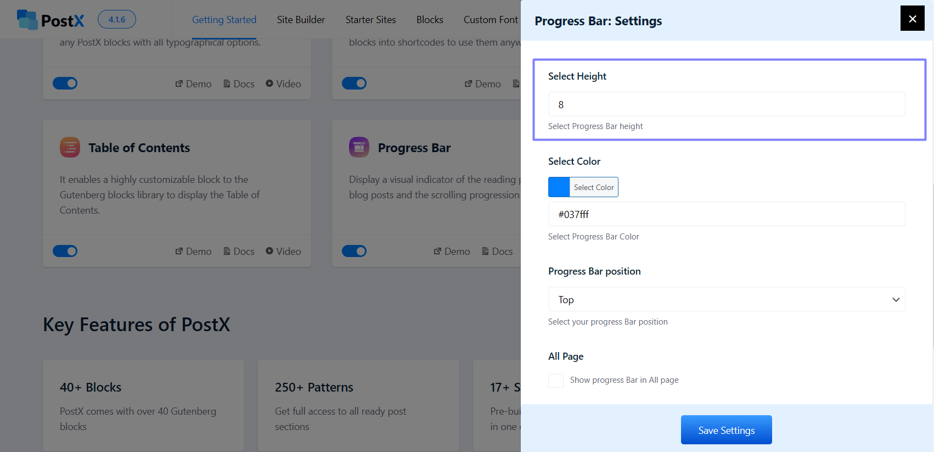
Task: Open Demo link in Progress Bar card
Action: pos(452,251)
